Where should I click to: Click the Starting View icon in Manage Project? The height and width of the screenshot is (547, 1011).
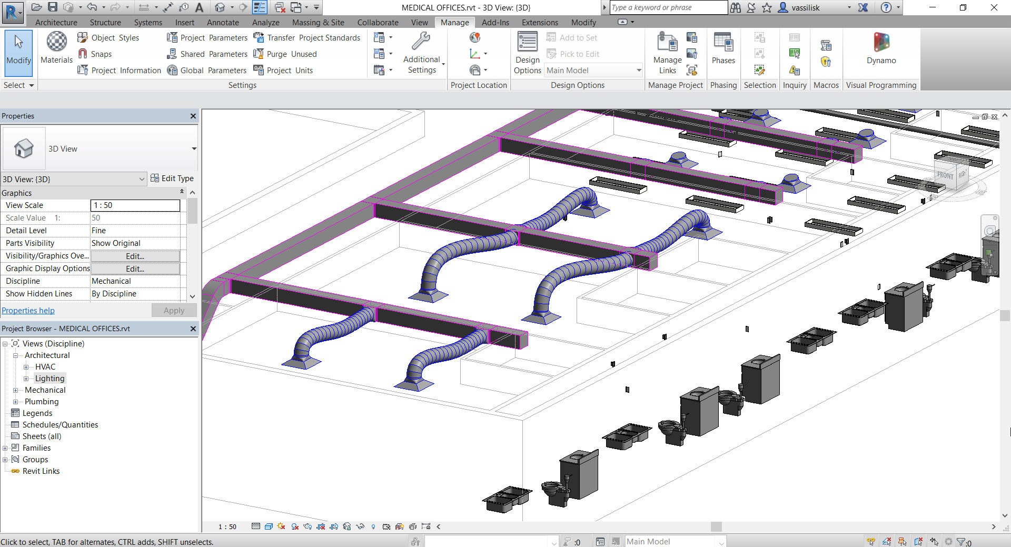(692, 69)
